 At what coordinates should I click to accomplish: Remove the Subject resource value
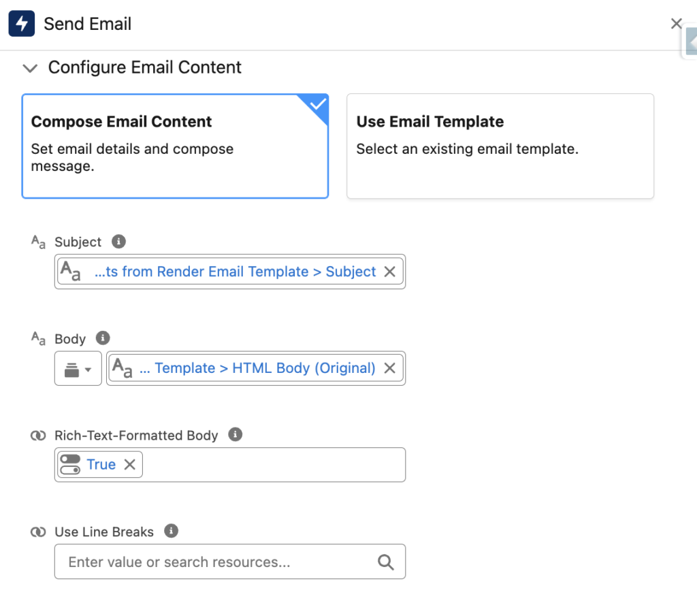click(x=389, y=271)
